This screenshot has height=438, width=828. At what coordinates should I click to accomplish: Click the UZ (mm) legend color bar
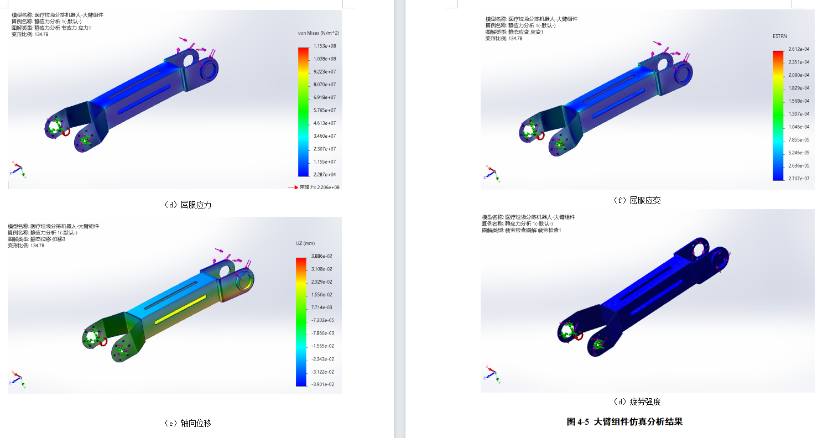301,321
